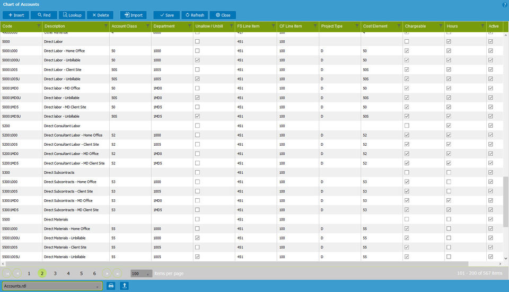This screenshot has width=509, height=292.
Task: Sort by the Active column header
Action: [494, 26]
